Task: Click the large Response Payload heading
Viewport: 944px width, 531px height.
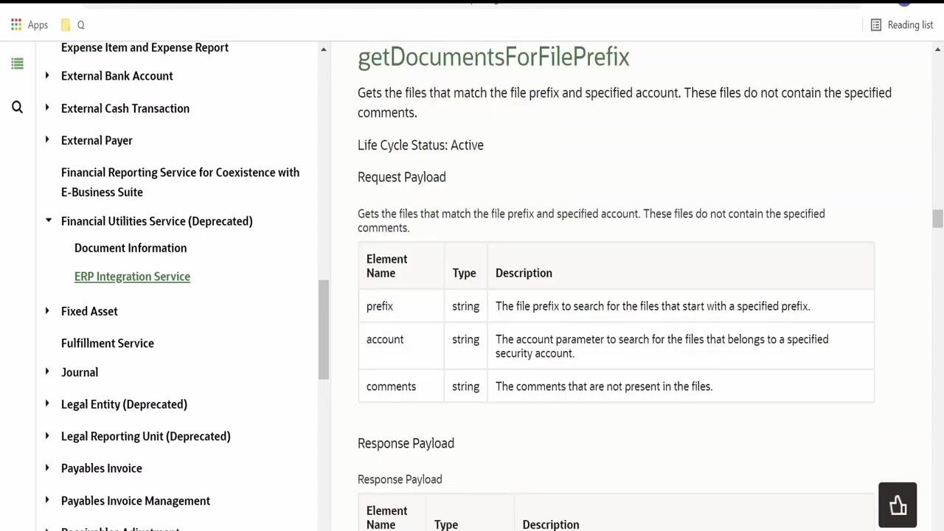Action: (406, 443)
